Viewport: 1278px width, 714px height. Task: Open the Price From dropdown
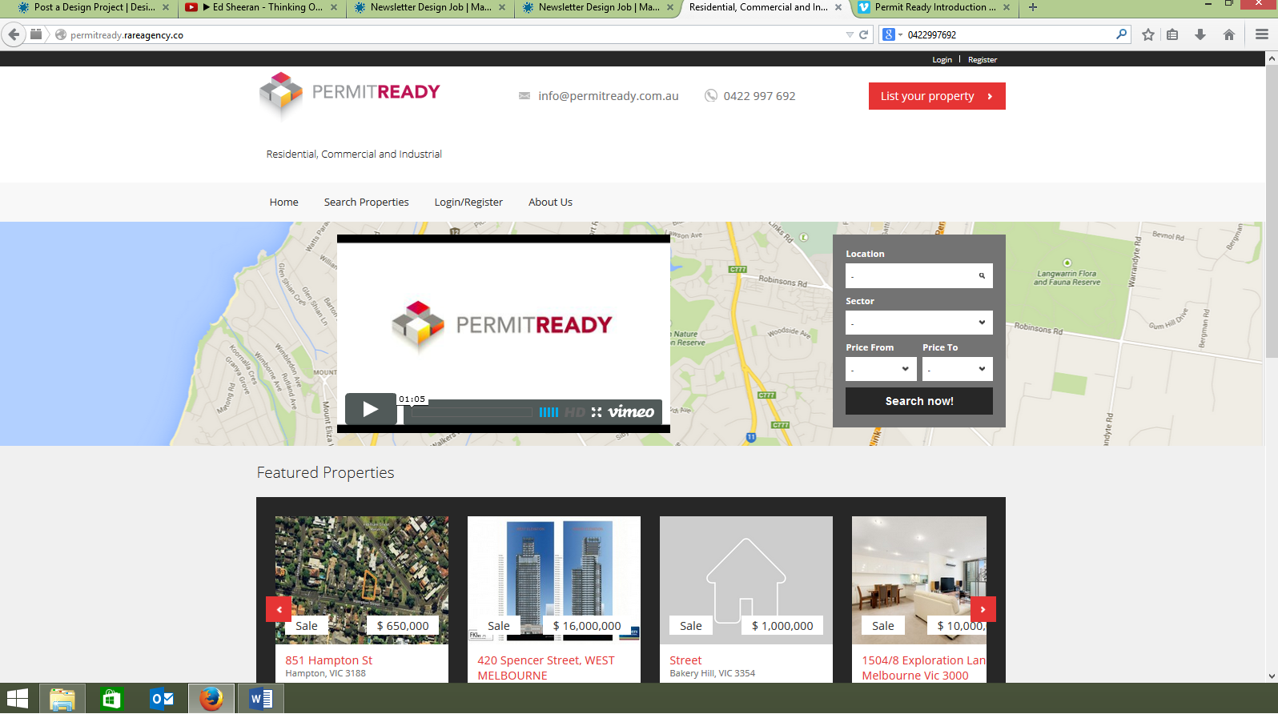click(x=880, y=369)
